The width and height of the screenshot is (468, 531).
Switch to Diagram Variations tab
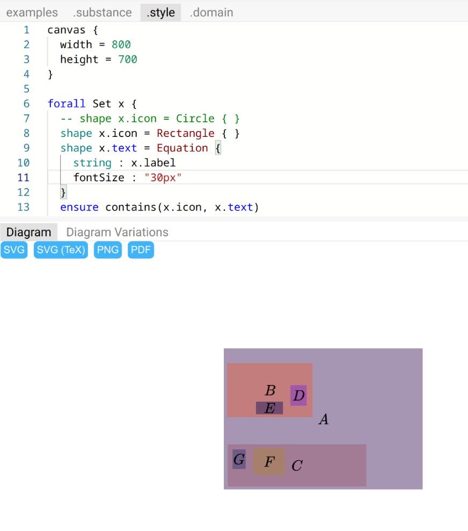tap(117, 232)
